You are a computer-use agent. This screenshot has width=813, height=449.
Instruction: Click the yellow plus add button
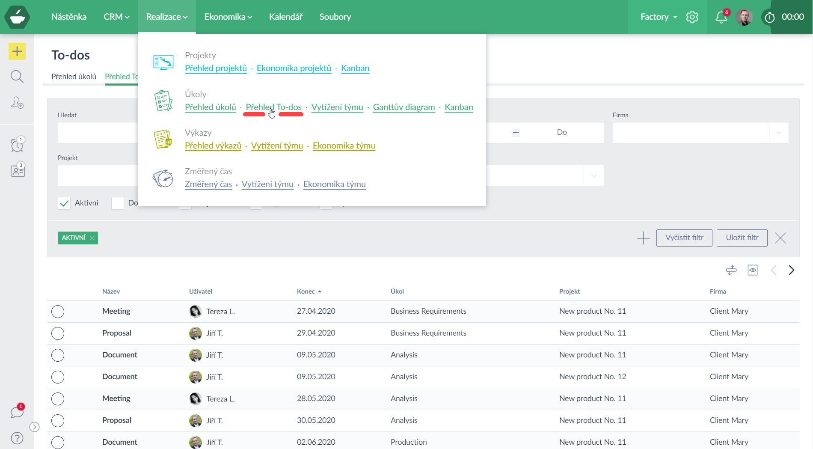tap(17, 51)
